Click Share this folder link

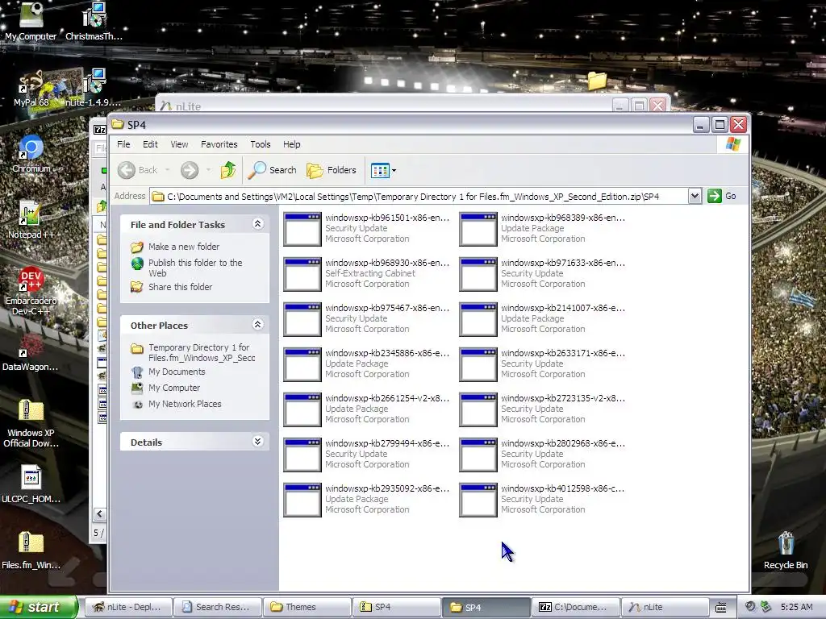pyautogui.click(x=180, y=287)
